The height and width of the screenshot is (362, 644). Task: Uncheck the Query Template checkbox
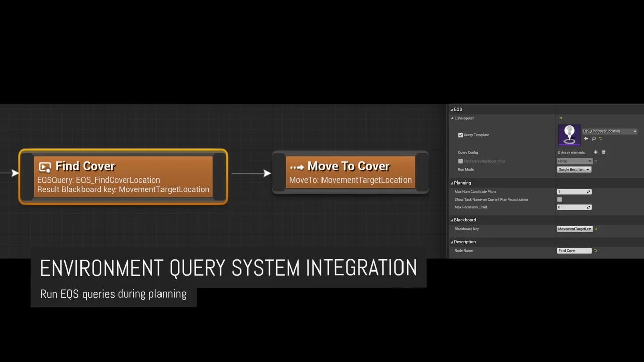coord(460,135)
